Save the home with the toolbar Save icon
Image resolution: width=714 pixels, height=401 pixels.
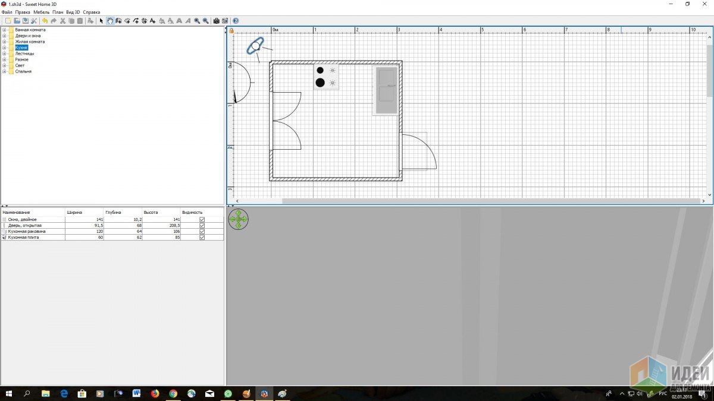pos(26,21)
